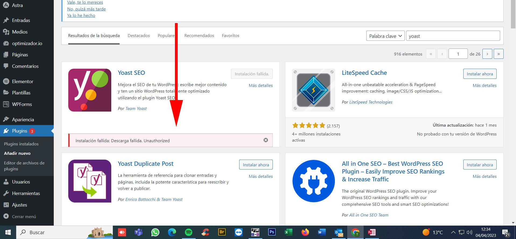This screenshot has width=516, height=239.
Task: Open the Yoast Duplicate Post title
Action: (146, 164)
